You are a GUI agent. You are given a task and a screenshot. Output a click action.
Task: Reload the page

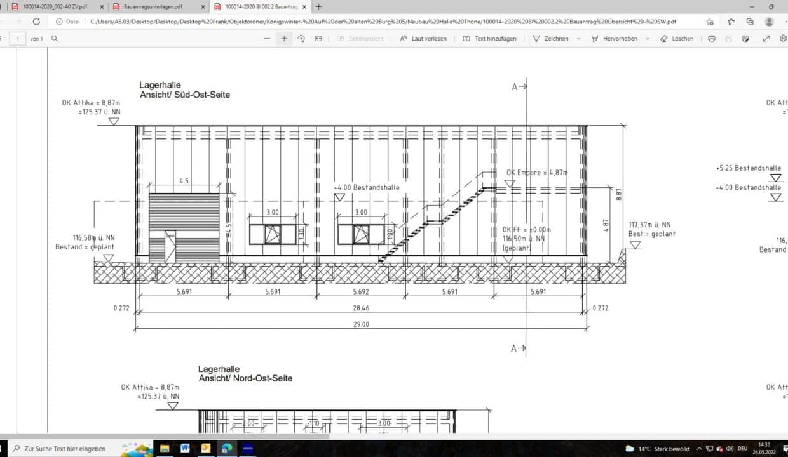pos(36,21)
